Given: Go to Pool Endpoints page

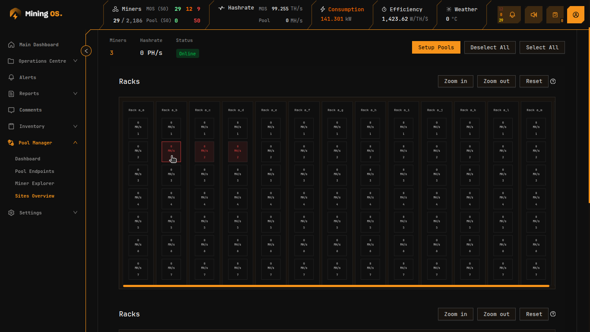Looking at the screenshot, I should (35, 171).
